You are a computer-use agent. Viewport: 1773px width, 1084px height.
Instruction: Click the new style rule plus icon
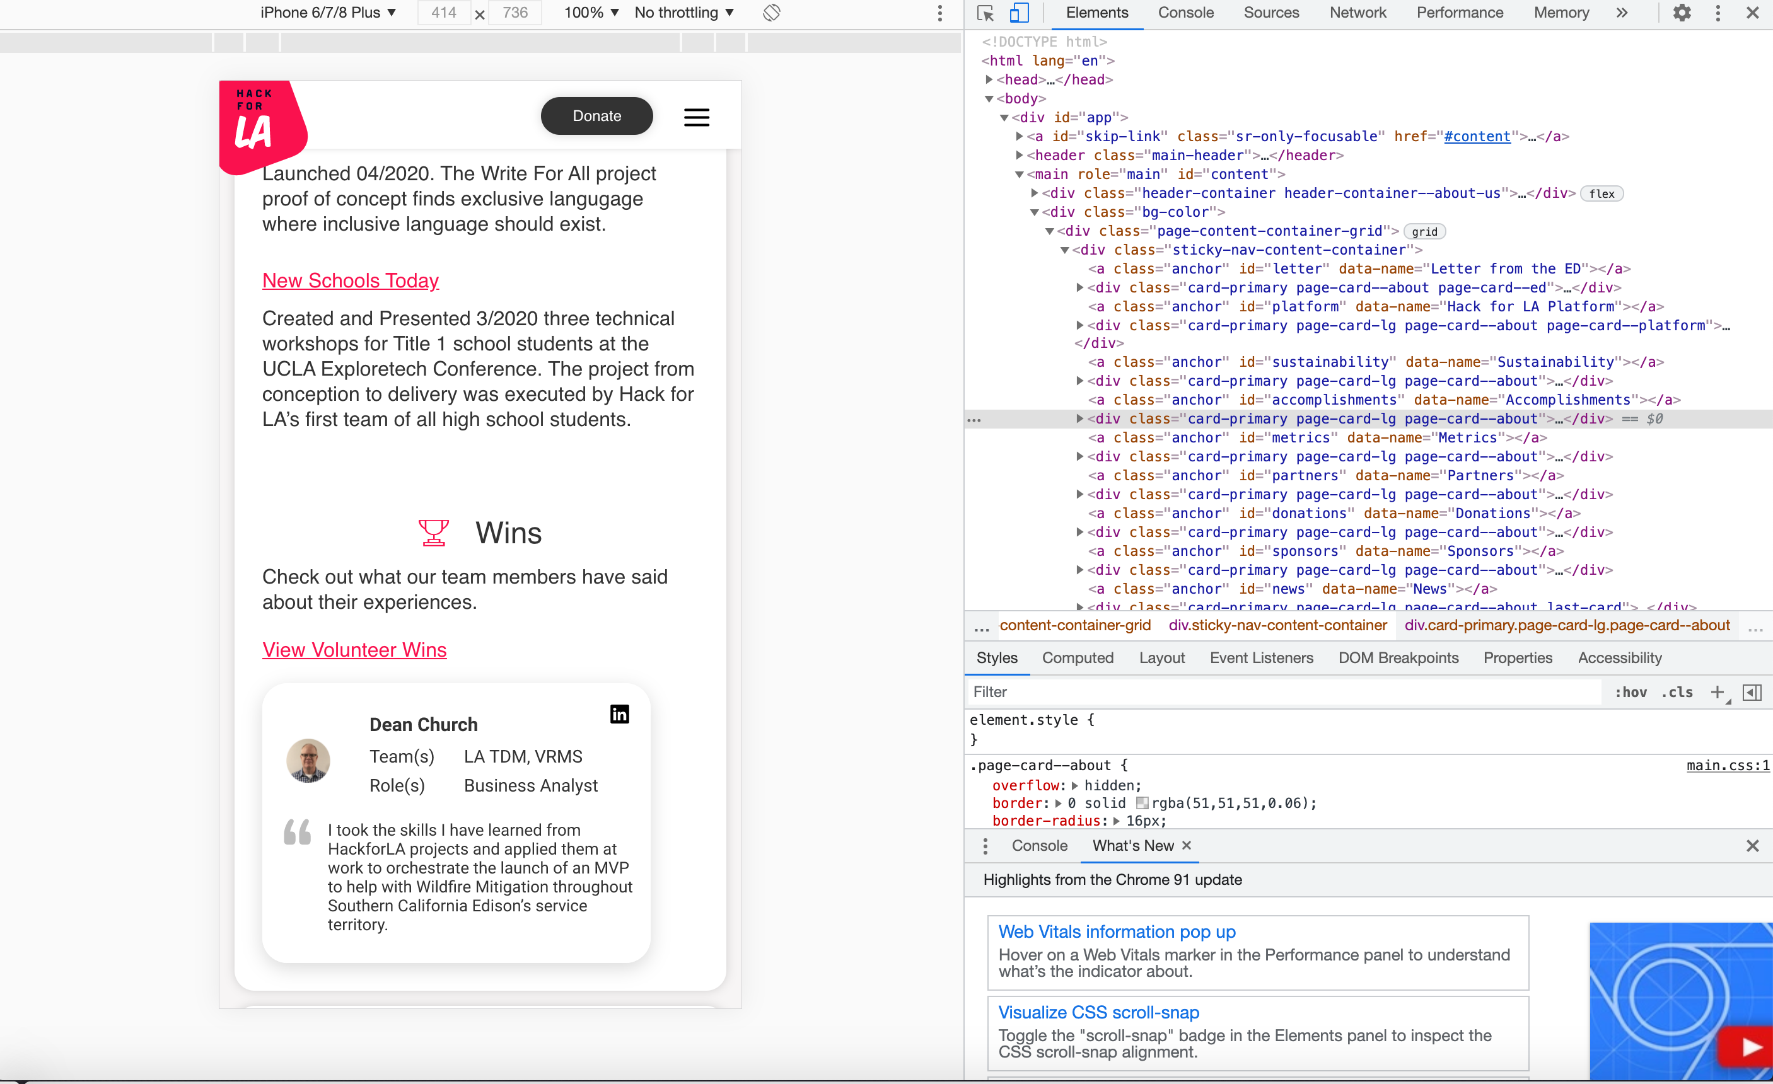point(1718,692)
